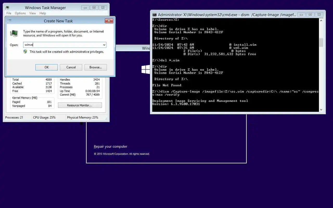Click the Repair your computer link
This screenshot has height=208, width=333.
[111, 147]
